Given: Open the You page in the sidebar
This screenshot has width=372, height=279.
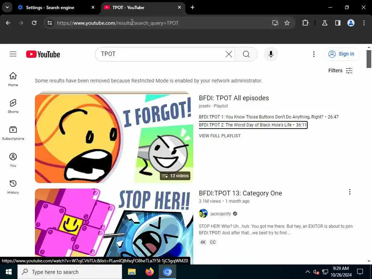Looking at the screenshot, I should [x=13, y=160].
